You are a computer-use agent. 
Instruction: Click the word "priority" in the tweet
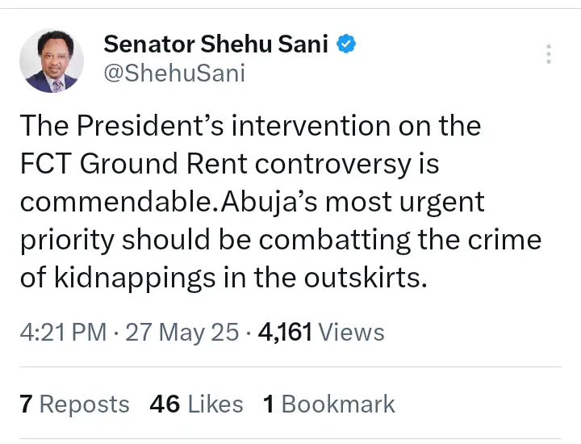[x=69, y=240]
